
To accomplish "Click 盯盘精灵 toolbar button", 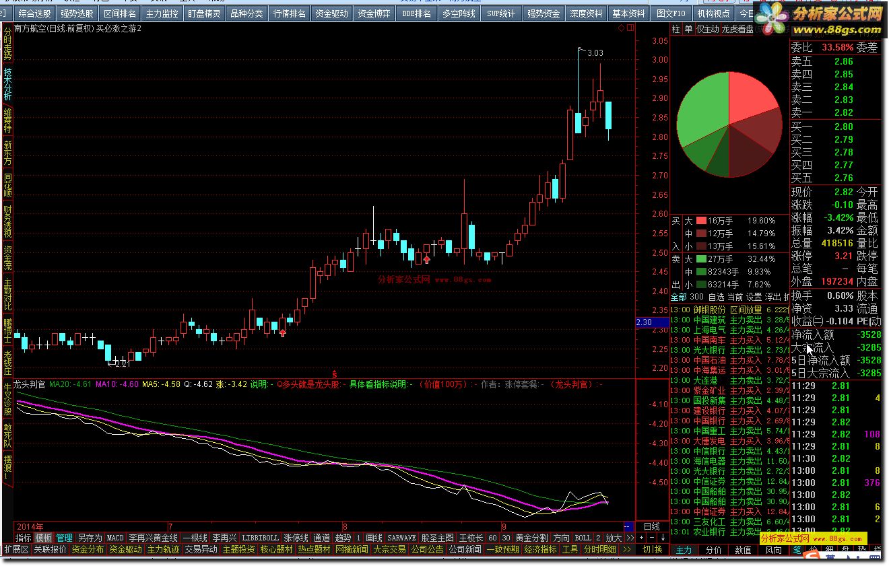I will coord(204,13).
